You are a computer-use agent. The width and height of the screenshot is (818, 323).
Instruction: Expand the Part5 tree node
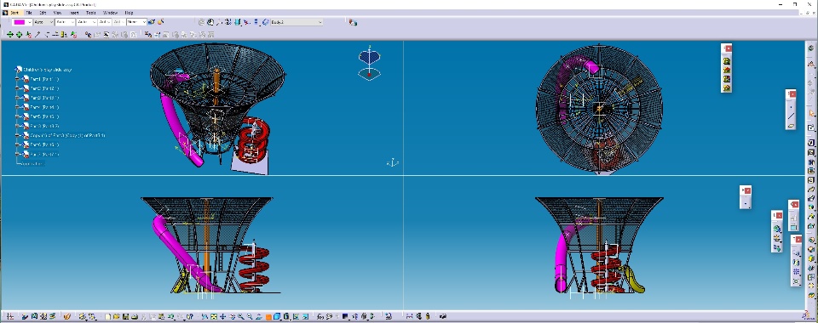pos(17,116)
